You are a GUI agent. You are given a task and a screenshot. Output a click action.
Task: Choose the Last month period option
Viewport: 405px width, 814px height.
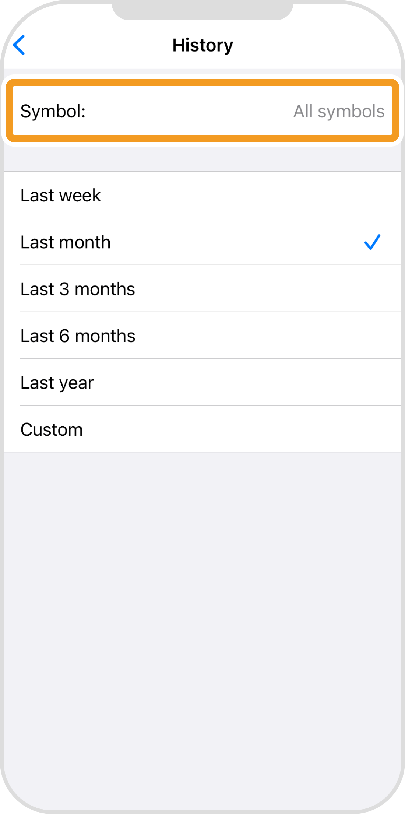66,242
